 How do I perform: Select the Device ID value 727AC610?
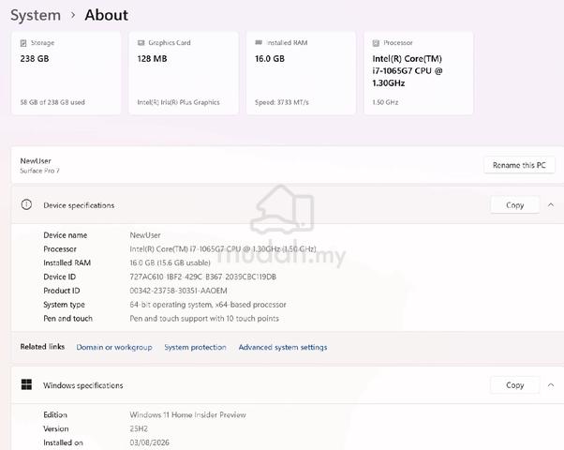click(x=203, y=277)
